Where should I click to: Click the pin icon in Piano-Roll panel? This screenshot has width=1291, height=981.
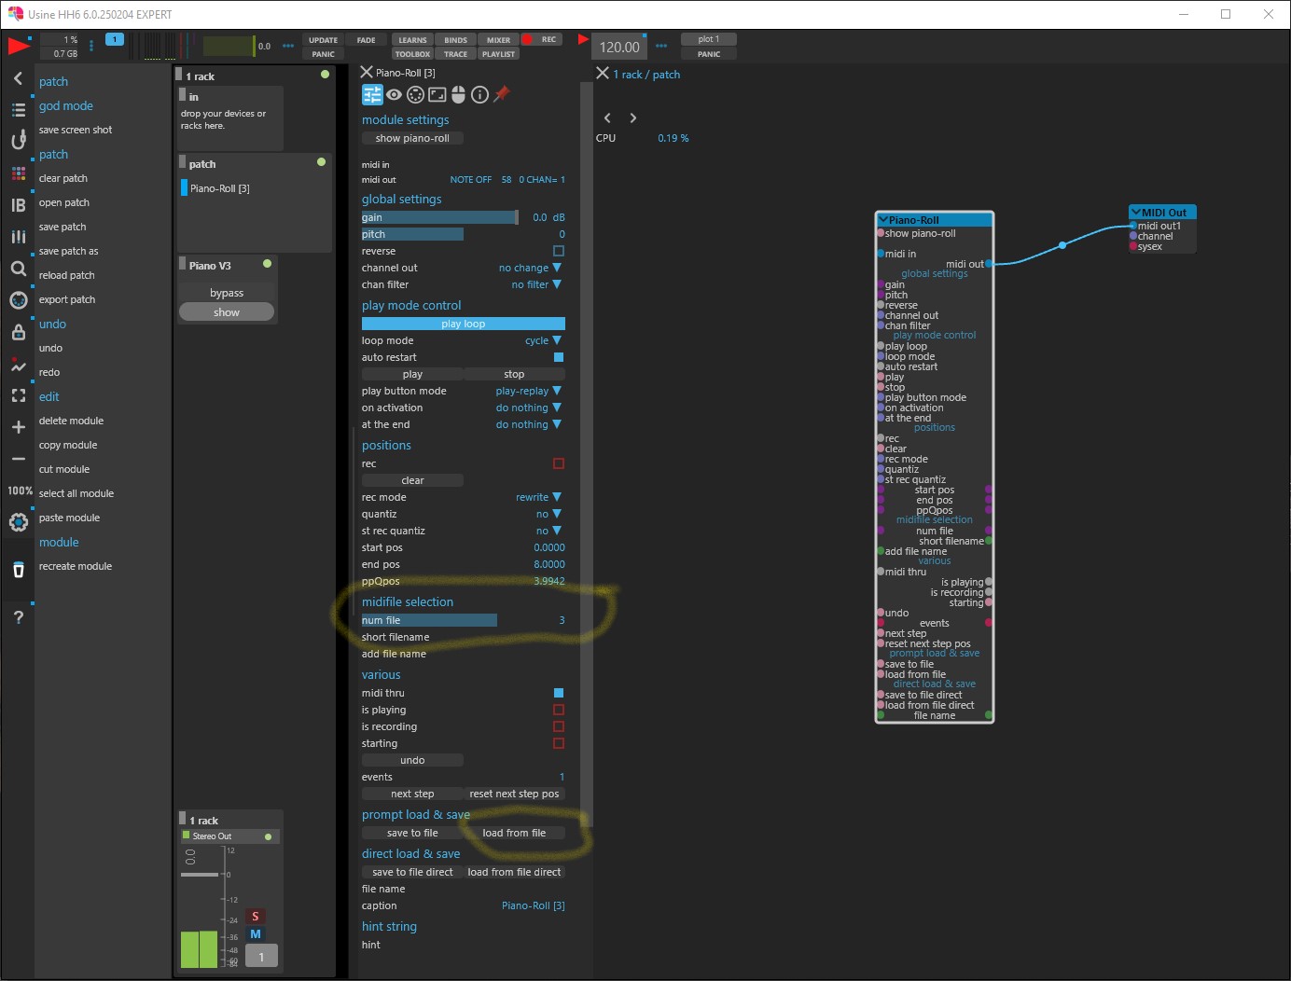[502, 94]
